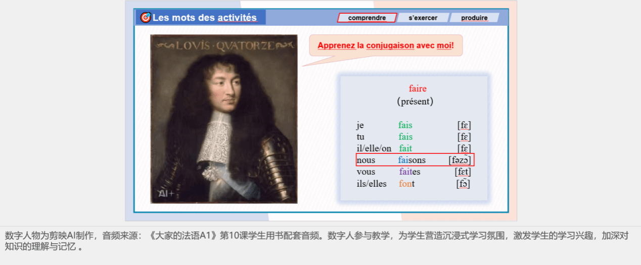Select the produire tab
641x265 pixels.
click(474, 18)
